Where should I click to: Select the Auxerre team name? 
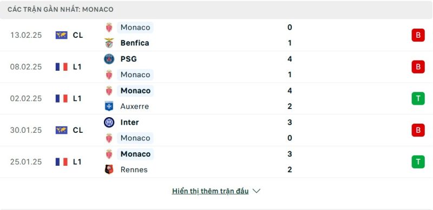tap(134, 106)
